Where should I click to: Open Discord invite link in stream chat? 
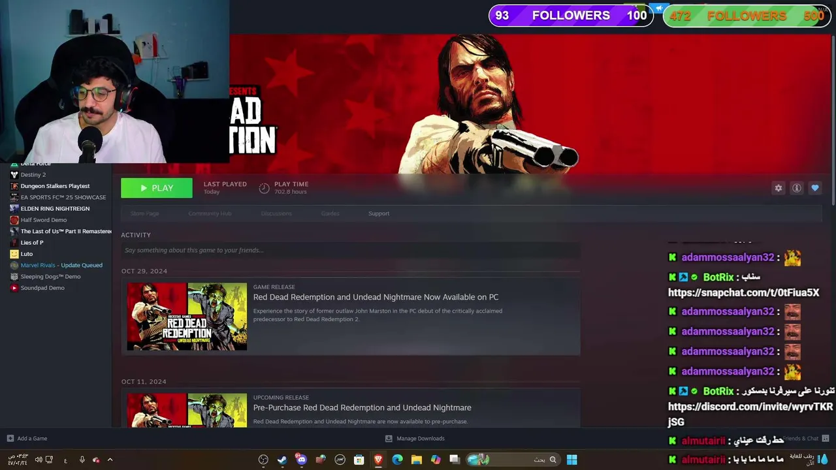point(750,414)
